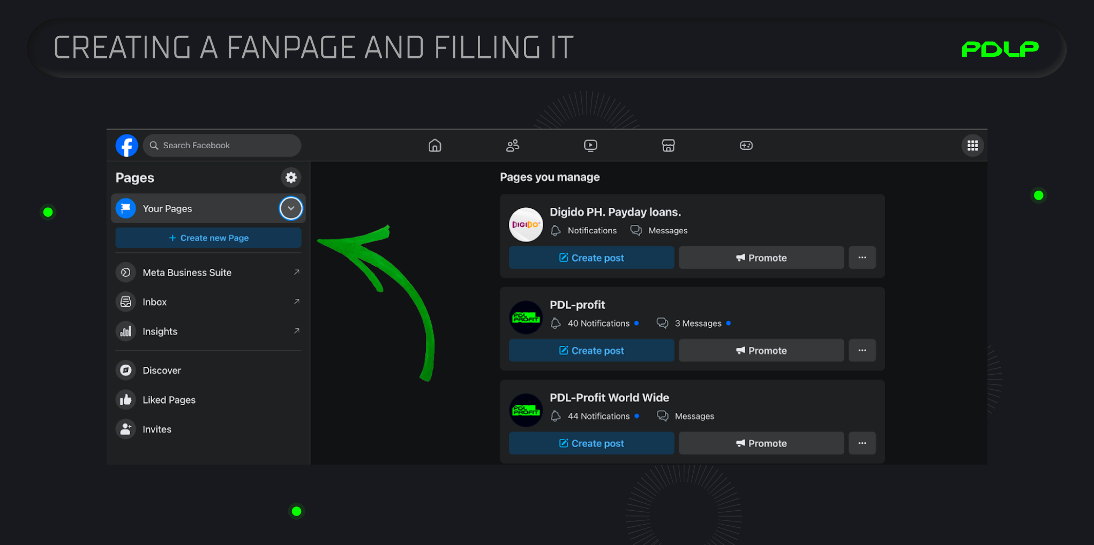Click the Digido PH page avatar
Viewport: 1094px width, 545px height.
tap(526, 224)
